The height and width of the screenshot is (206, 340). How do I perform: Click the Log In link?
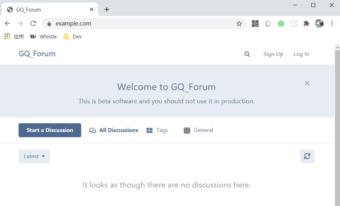301,54
